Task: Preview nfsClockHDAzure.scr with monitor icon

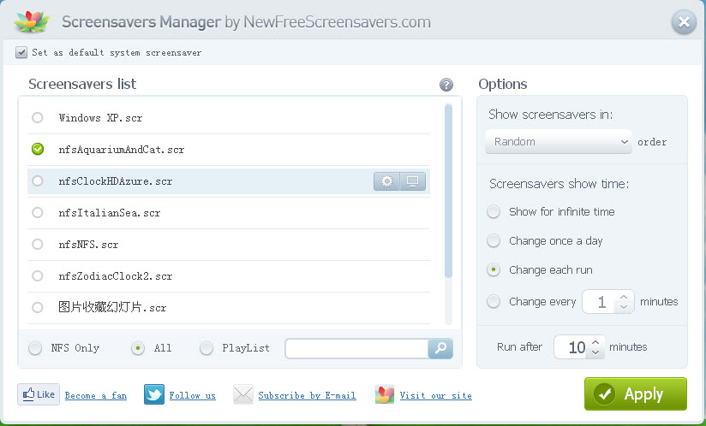Action: click(x=413, y=181)
